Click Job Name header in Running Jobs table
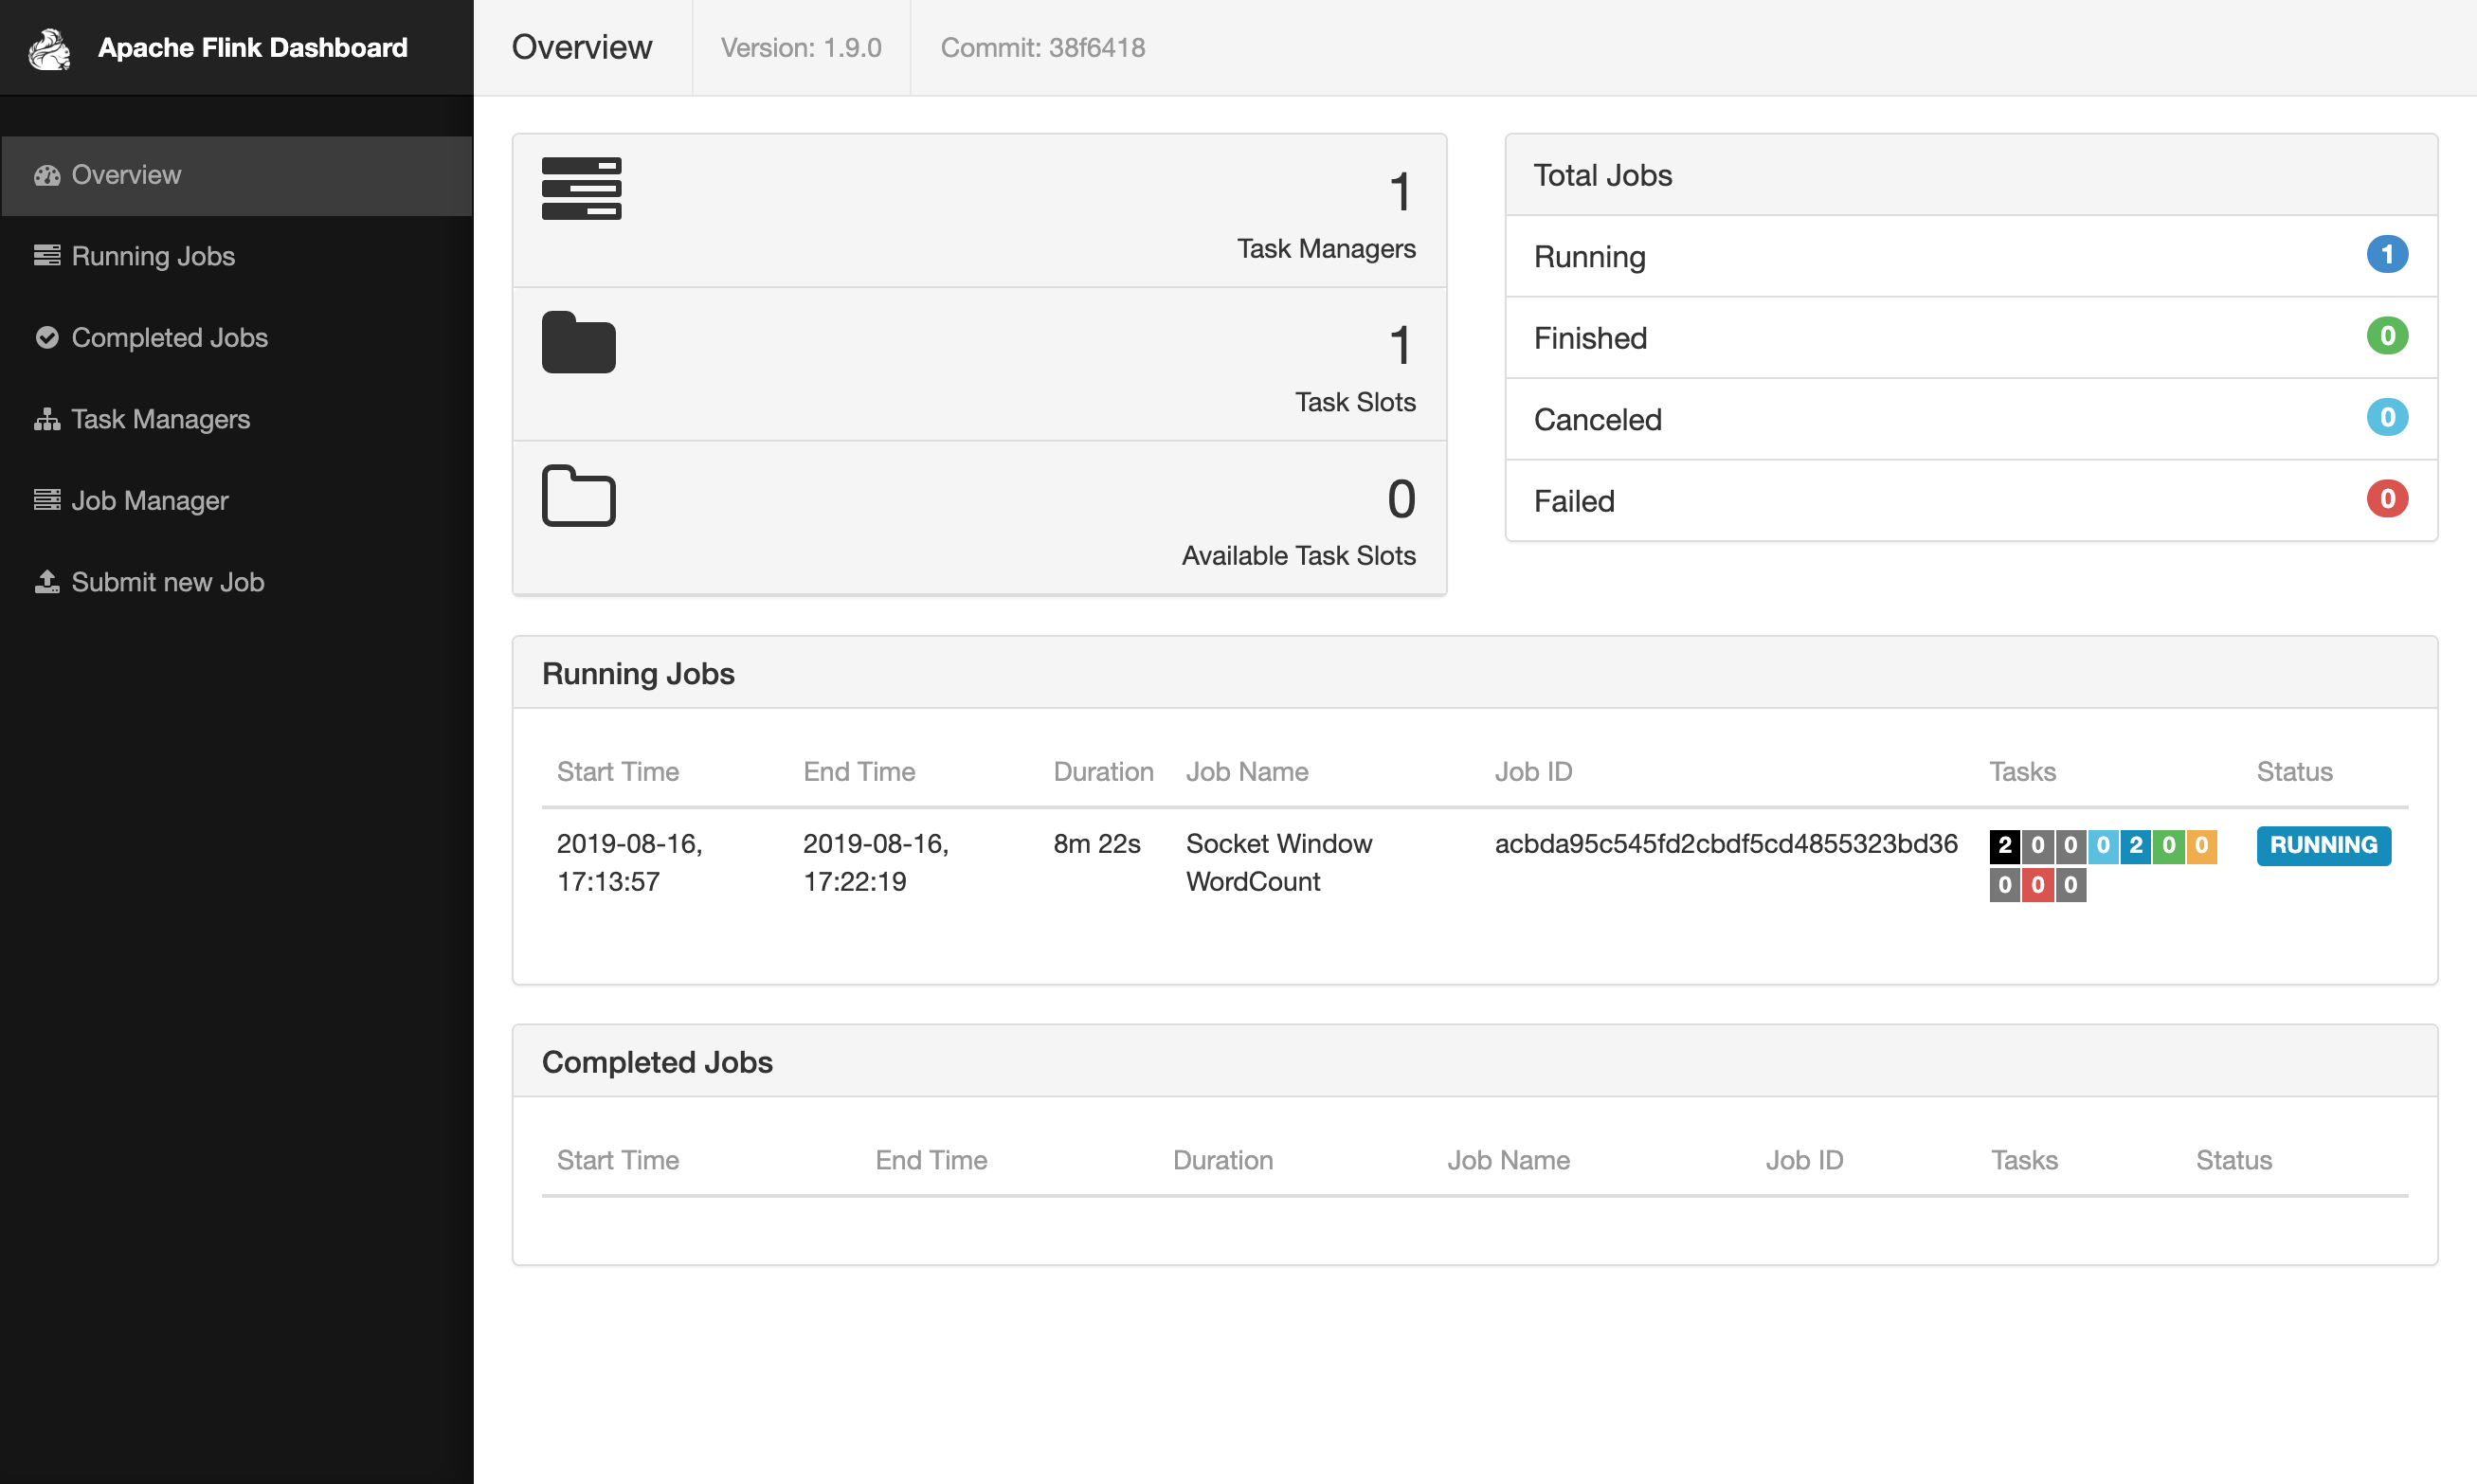 coord(1247,772)
